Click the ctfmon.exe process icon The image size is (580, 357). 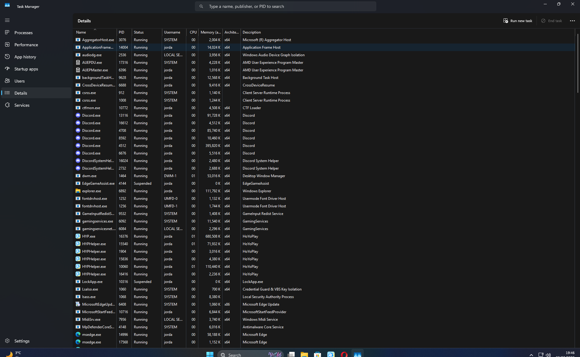[x=78, y=108]
